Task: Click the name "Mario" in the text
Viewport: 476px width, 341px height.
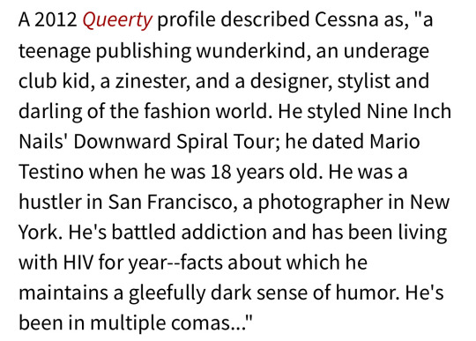Action: pos(395,141)
